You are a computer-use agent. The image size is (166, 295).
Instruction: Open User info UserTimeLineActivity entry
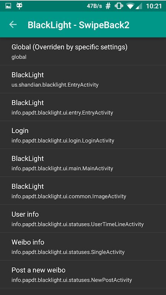tap(83, 218)
